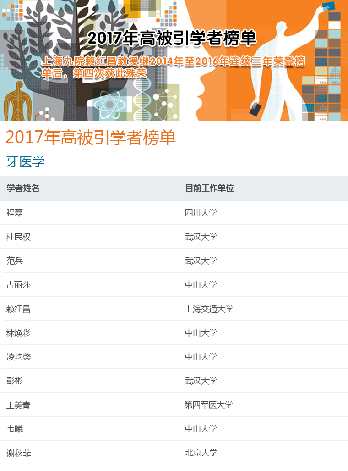Click 武汉大学 in 范兵 row
The width and height of the screenshot is (348, 471).
click(x=201, y=261)
